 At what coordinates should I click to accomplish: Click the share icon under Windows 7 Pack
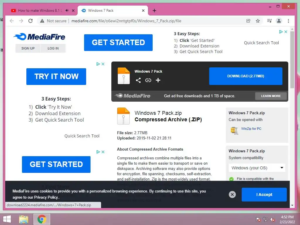[138, 80]
